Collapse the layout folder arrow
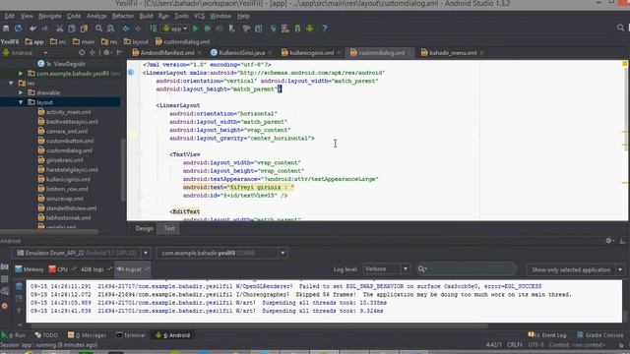630x354 pixels. tap(21, 102)
